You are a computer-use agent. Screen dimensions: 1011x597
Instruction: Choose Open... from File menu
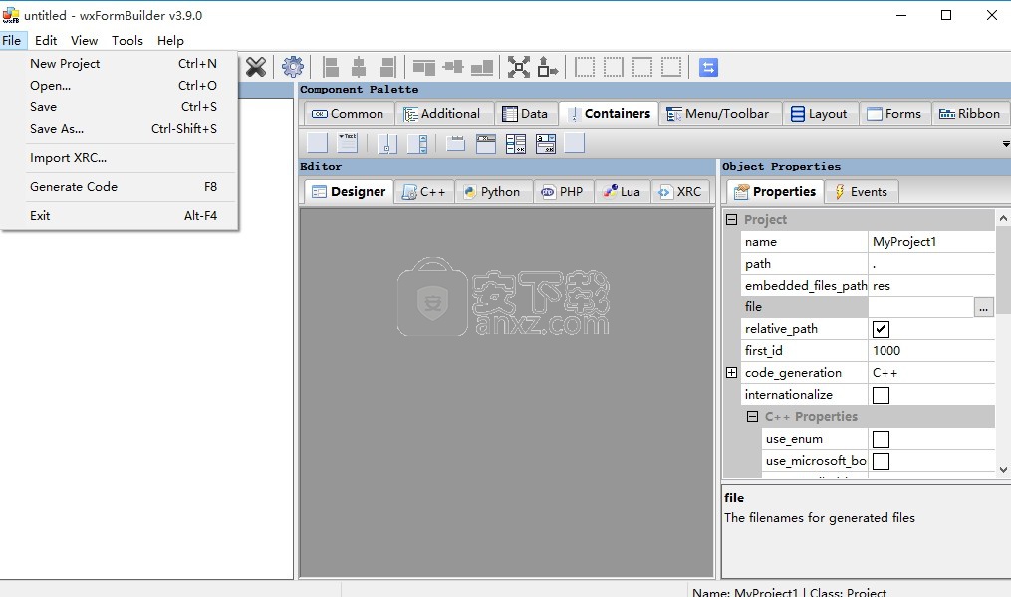click(120, 85)
